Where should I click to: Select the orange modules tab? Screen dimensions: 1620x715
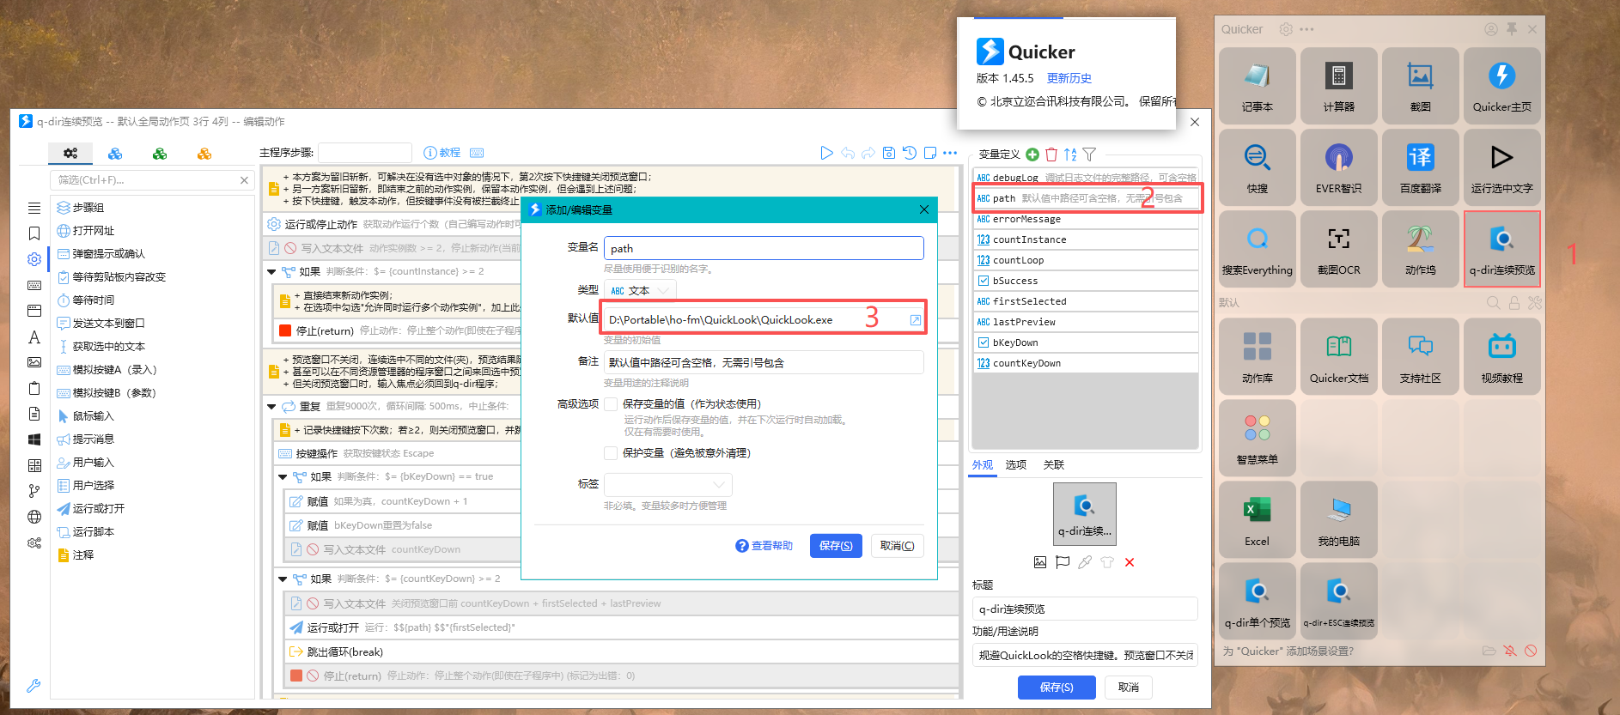[204, 154]
